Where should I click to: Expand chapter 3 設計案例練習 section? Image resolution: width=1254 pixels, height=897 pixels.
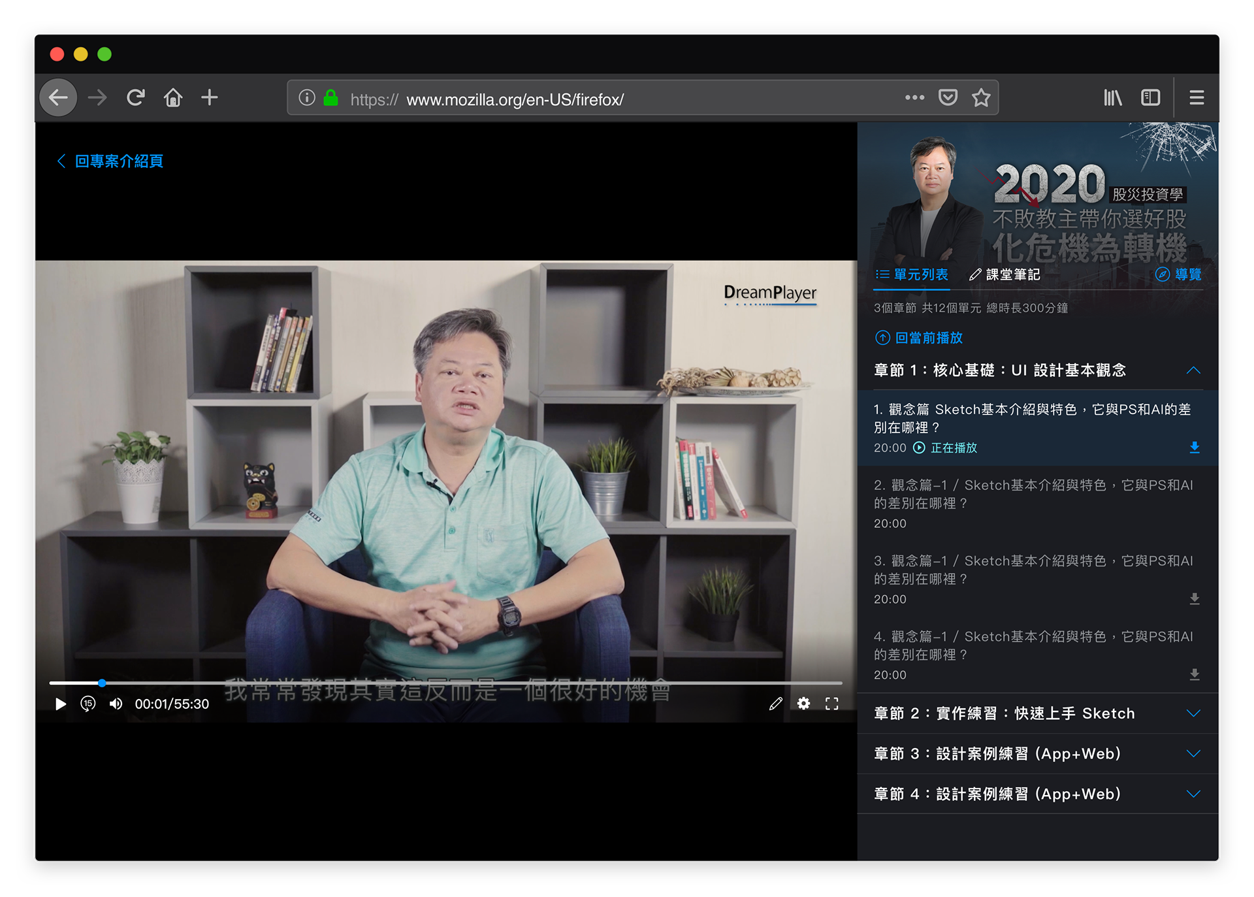1193,754
